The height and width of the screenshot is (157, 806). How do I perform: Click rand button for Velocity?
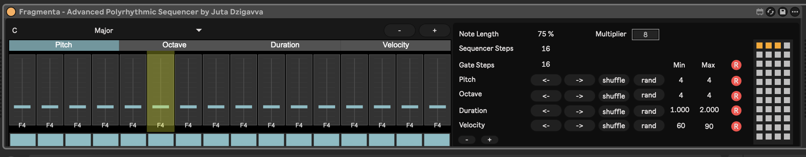pos(649,126)
